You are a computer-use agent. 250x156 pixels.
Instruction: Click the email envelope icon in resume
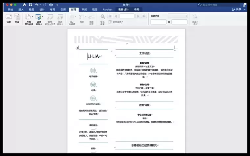click(93, 70)
